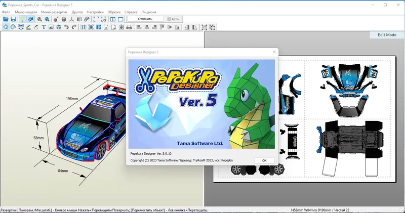Open the Лицензия menu
405x213 pixels.
coord(149,12)
